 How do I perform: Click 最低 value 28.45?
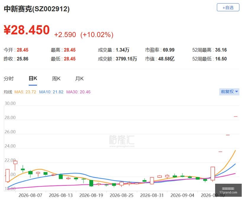coord(70,59)
